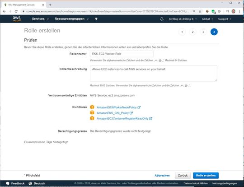244x187 pixels.
Task: Open the Ressourcengruppen dropdown menu
Action: coord(71,19)
